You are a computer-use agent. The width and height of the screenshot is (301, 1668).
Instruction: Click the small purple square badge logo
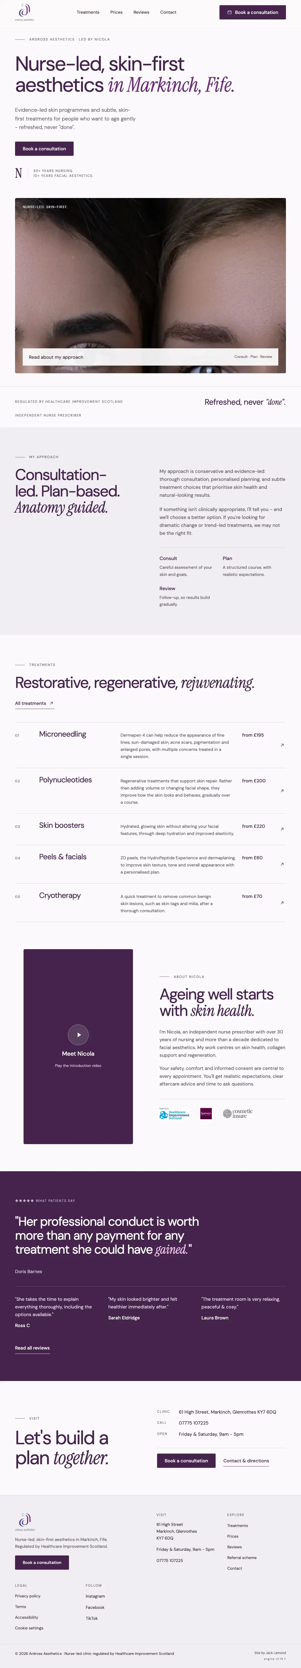point(206,1114)
